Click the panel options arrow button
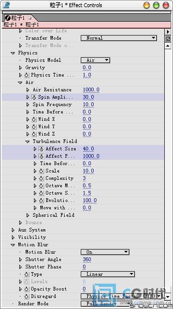This screenshot has width=173, height=309. pyautogui.click(x=168, y=31)
